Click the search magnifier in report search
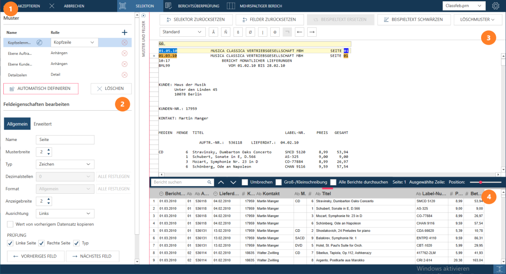This screenshot has height=274, width=506. pyautogui.click(x=210, y=182)
